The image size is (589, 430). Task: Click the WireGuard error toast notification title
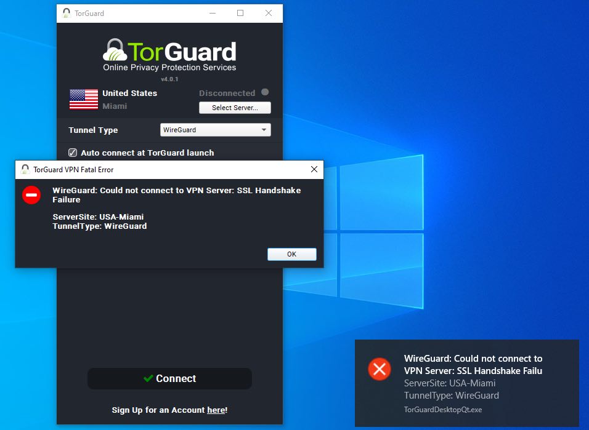tap(473, 365)
